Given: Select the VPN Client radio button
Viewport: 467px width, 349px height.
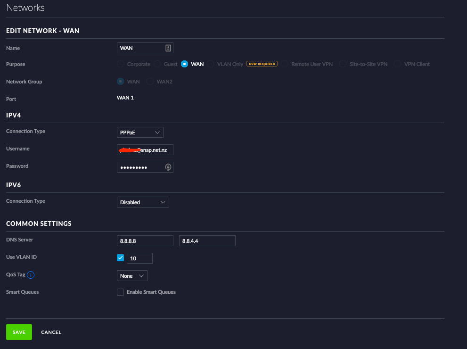Looking at the screenshot, I should [x=398, y=64].
